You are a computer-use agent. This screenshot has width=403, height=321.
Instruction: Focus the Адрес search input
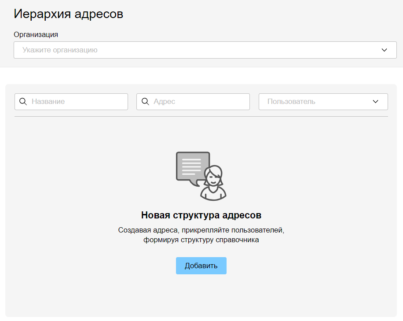[x=199, y=102]
